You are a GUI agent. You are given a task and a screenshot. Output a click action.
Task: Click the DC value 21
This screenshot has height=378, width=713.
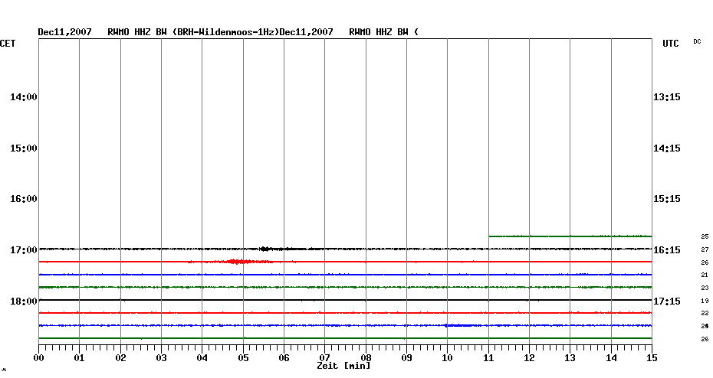(705, 275)
